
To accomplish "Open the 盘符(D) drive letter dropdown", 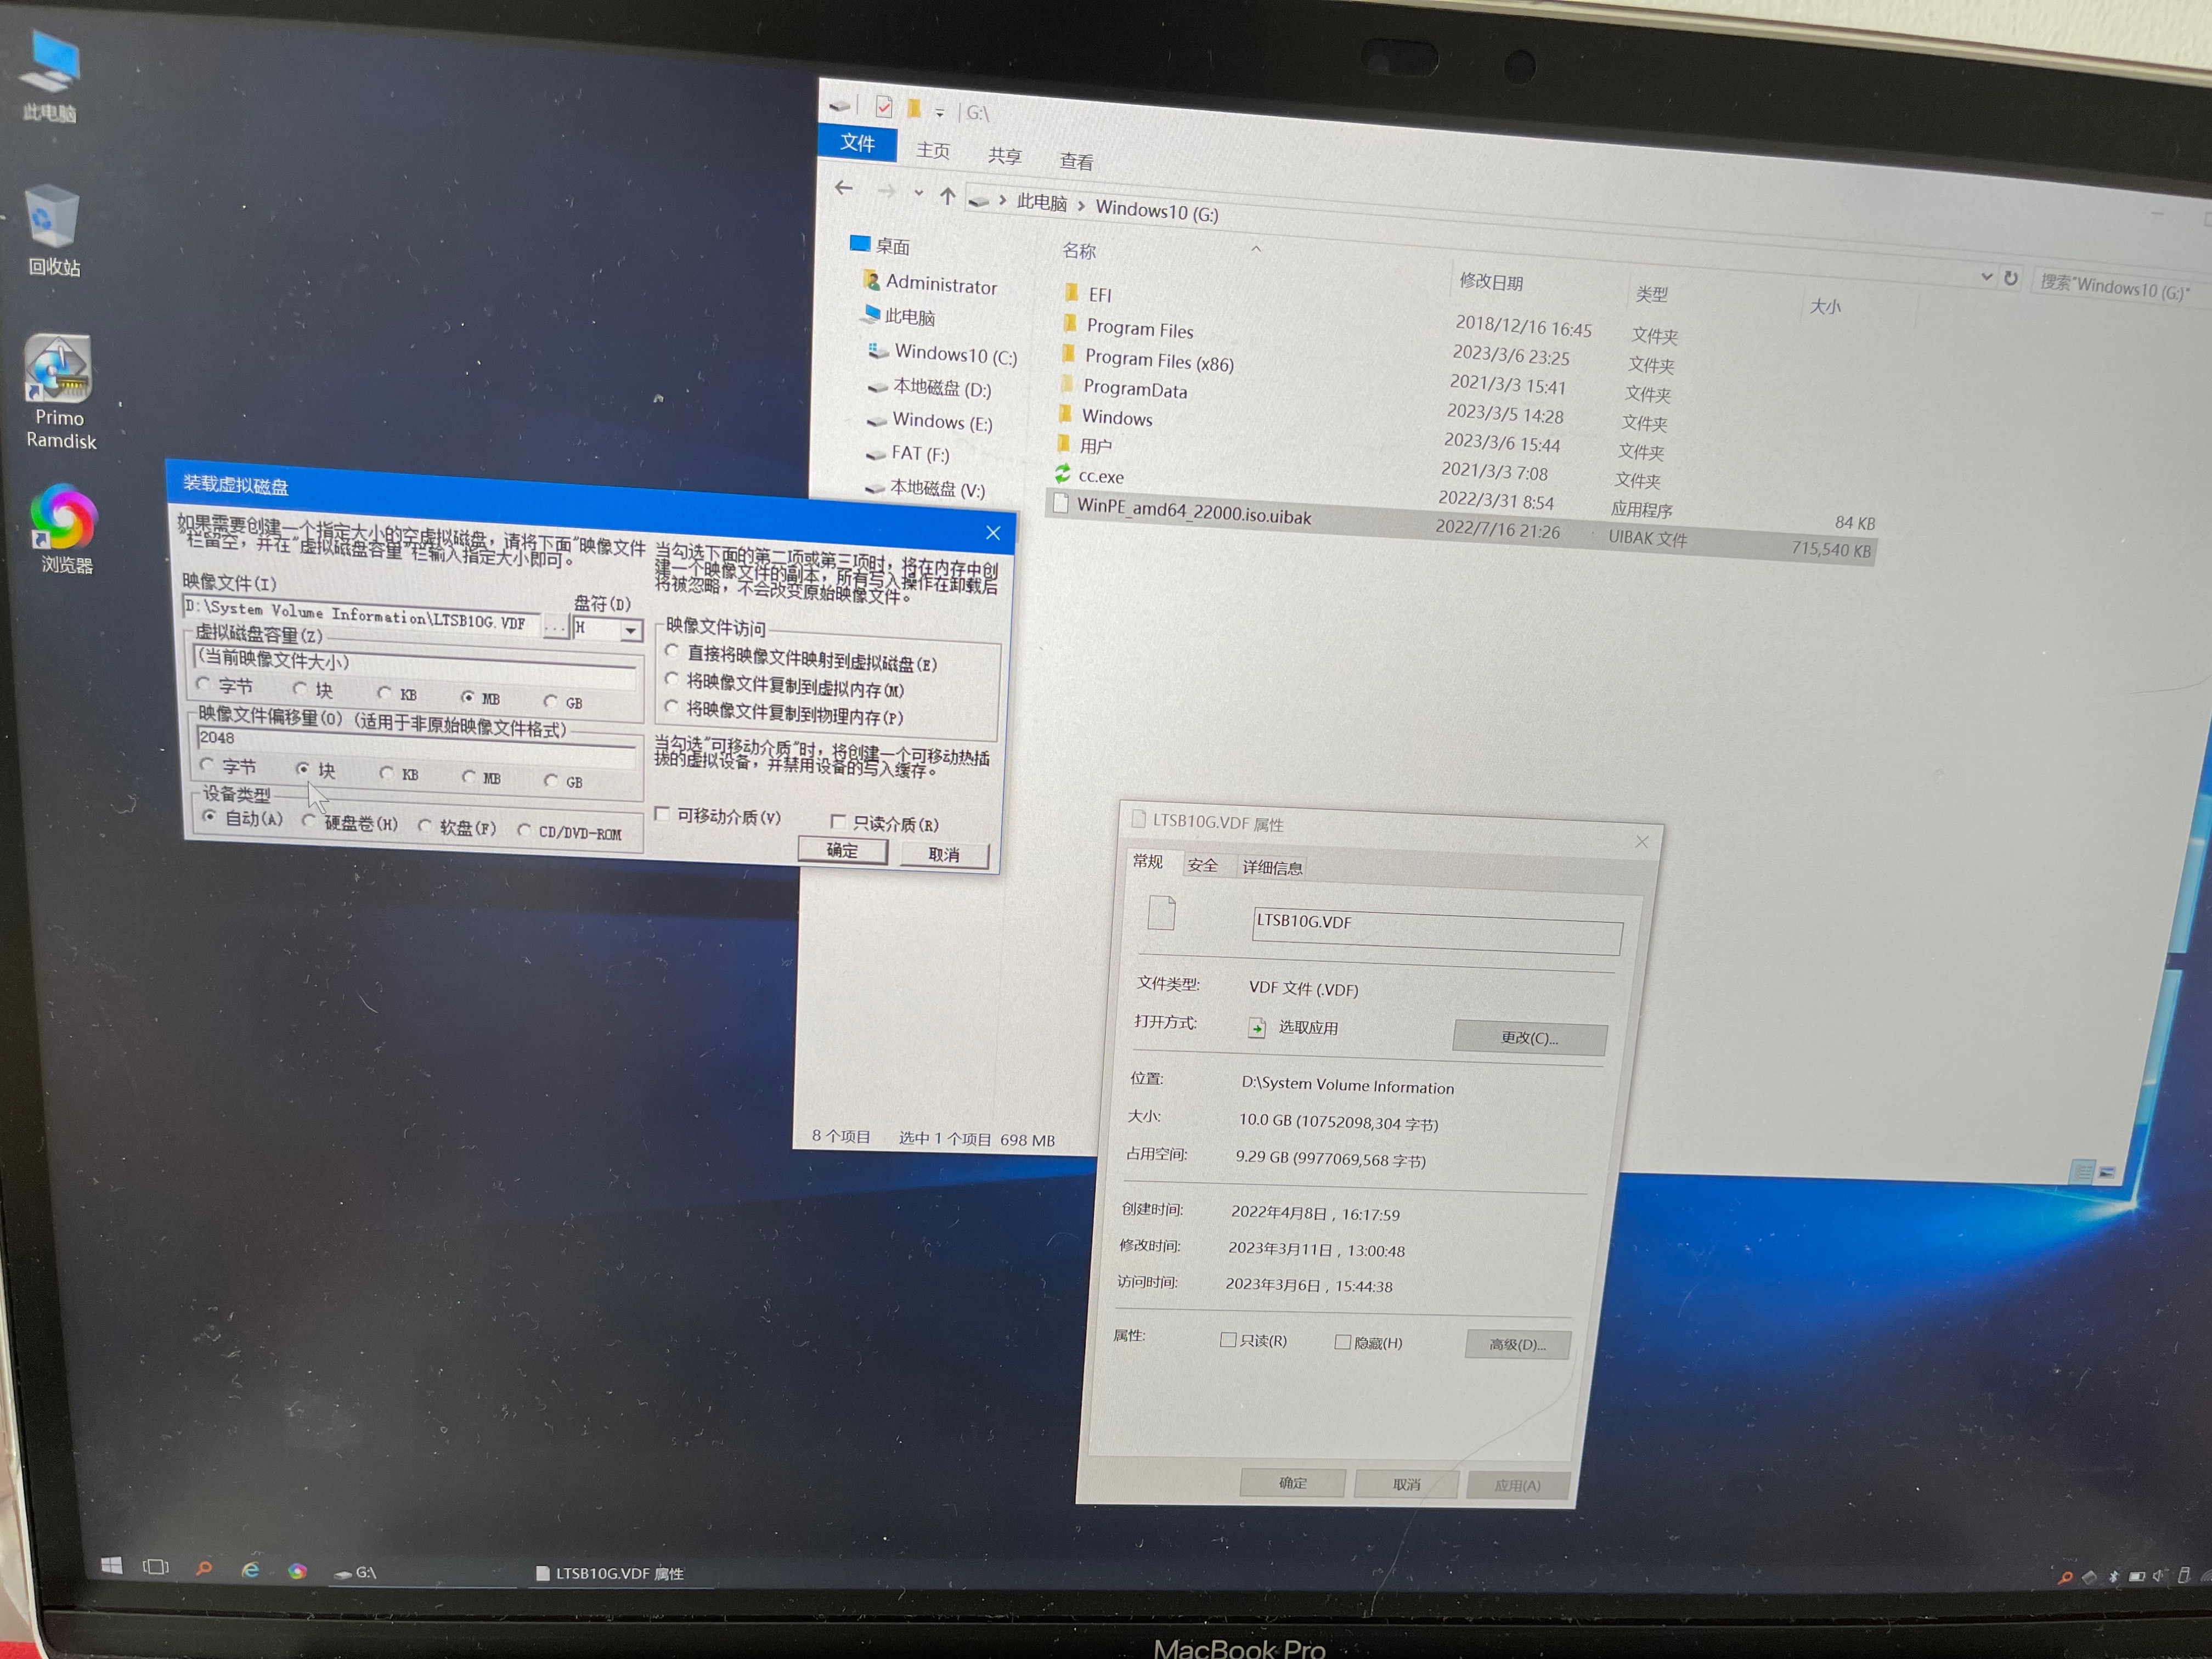I will (630, 630).
